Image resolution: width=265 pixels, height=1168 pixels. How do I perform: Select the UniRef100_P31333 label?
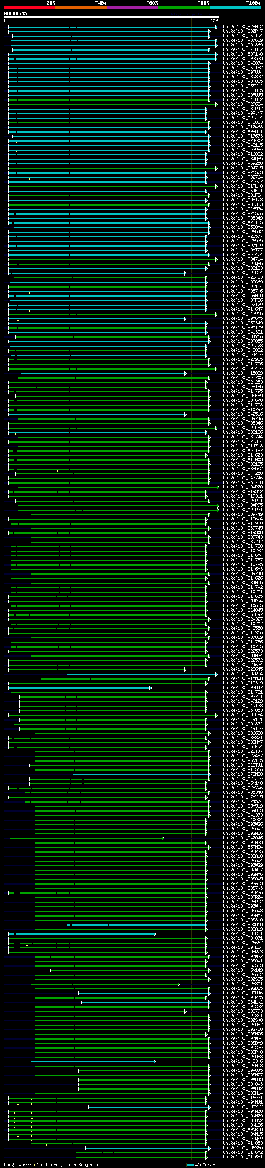click(x=243, y=205)
